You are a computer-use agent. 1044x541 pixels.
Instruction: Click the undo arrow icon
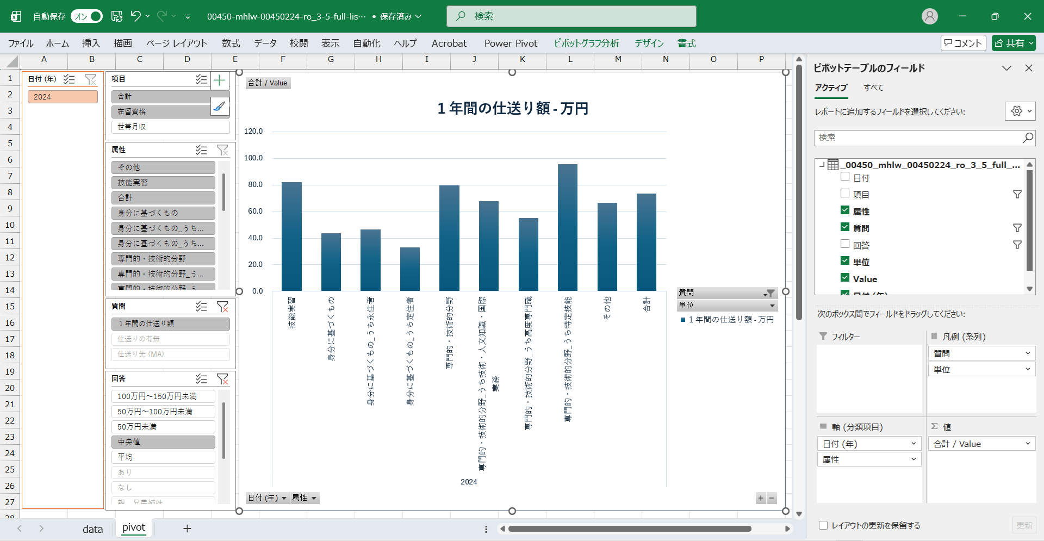coord(135,16)
